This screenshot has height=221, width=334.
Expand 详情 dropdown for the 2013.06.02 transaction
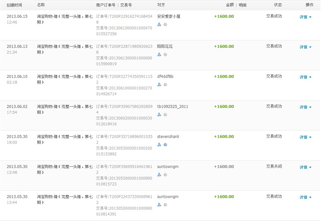(305, 107)
